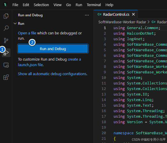Open the Remote Explorer view

tap(6, 65)
